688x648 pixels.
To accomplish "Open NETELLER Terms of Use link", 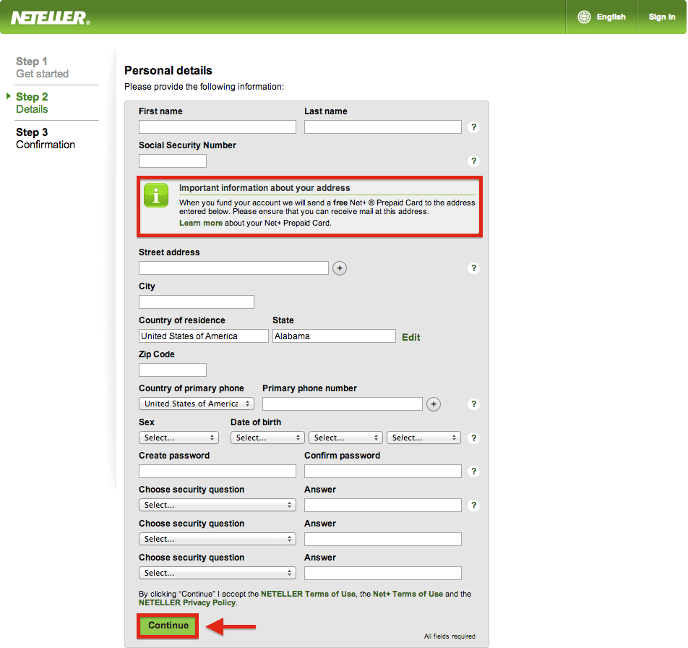I will click(x=308, y=594).
